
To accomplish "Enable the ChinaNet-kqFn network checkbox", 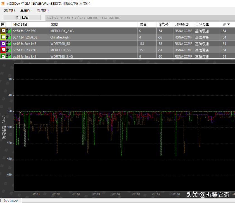I will (x=3, y=37).
